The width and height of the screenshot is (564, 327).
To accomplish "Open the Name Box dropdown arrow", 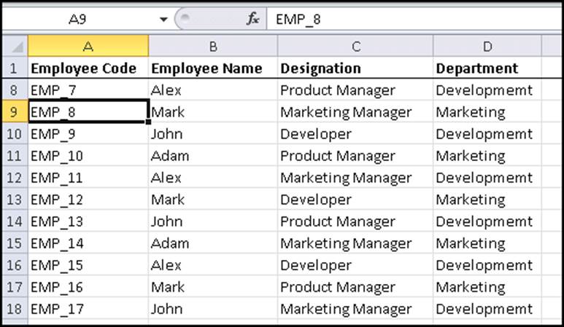I will [x=163, y=20].
